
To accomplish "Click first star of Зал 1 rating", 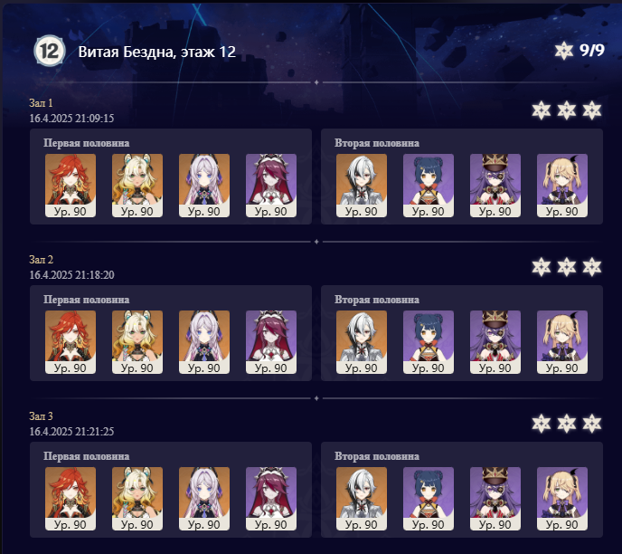I will (542, 110).
